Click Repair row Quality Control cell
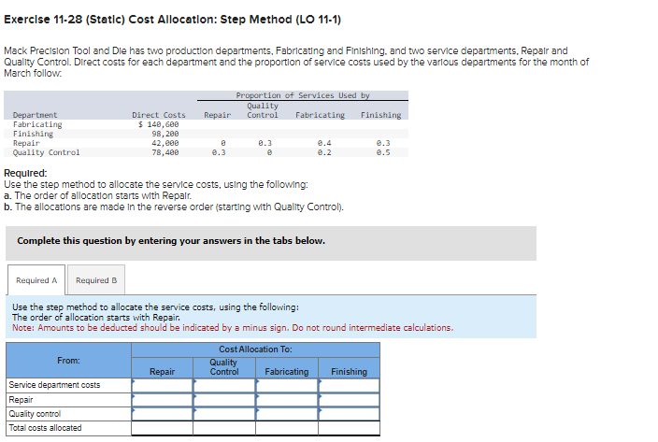This screenshot has height=442, width=658. tap(224, 400)
